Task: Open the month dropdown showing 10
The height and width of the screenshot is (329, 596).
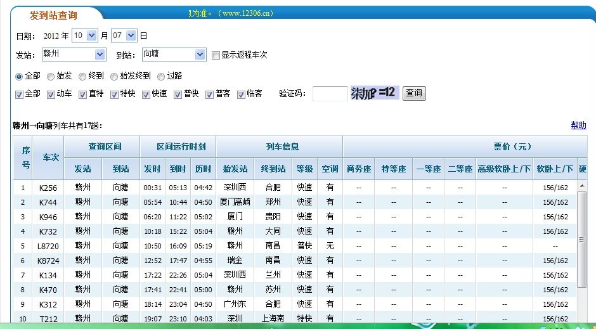Action: pos(85,35)
